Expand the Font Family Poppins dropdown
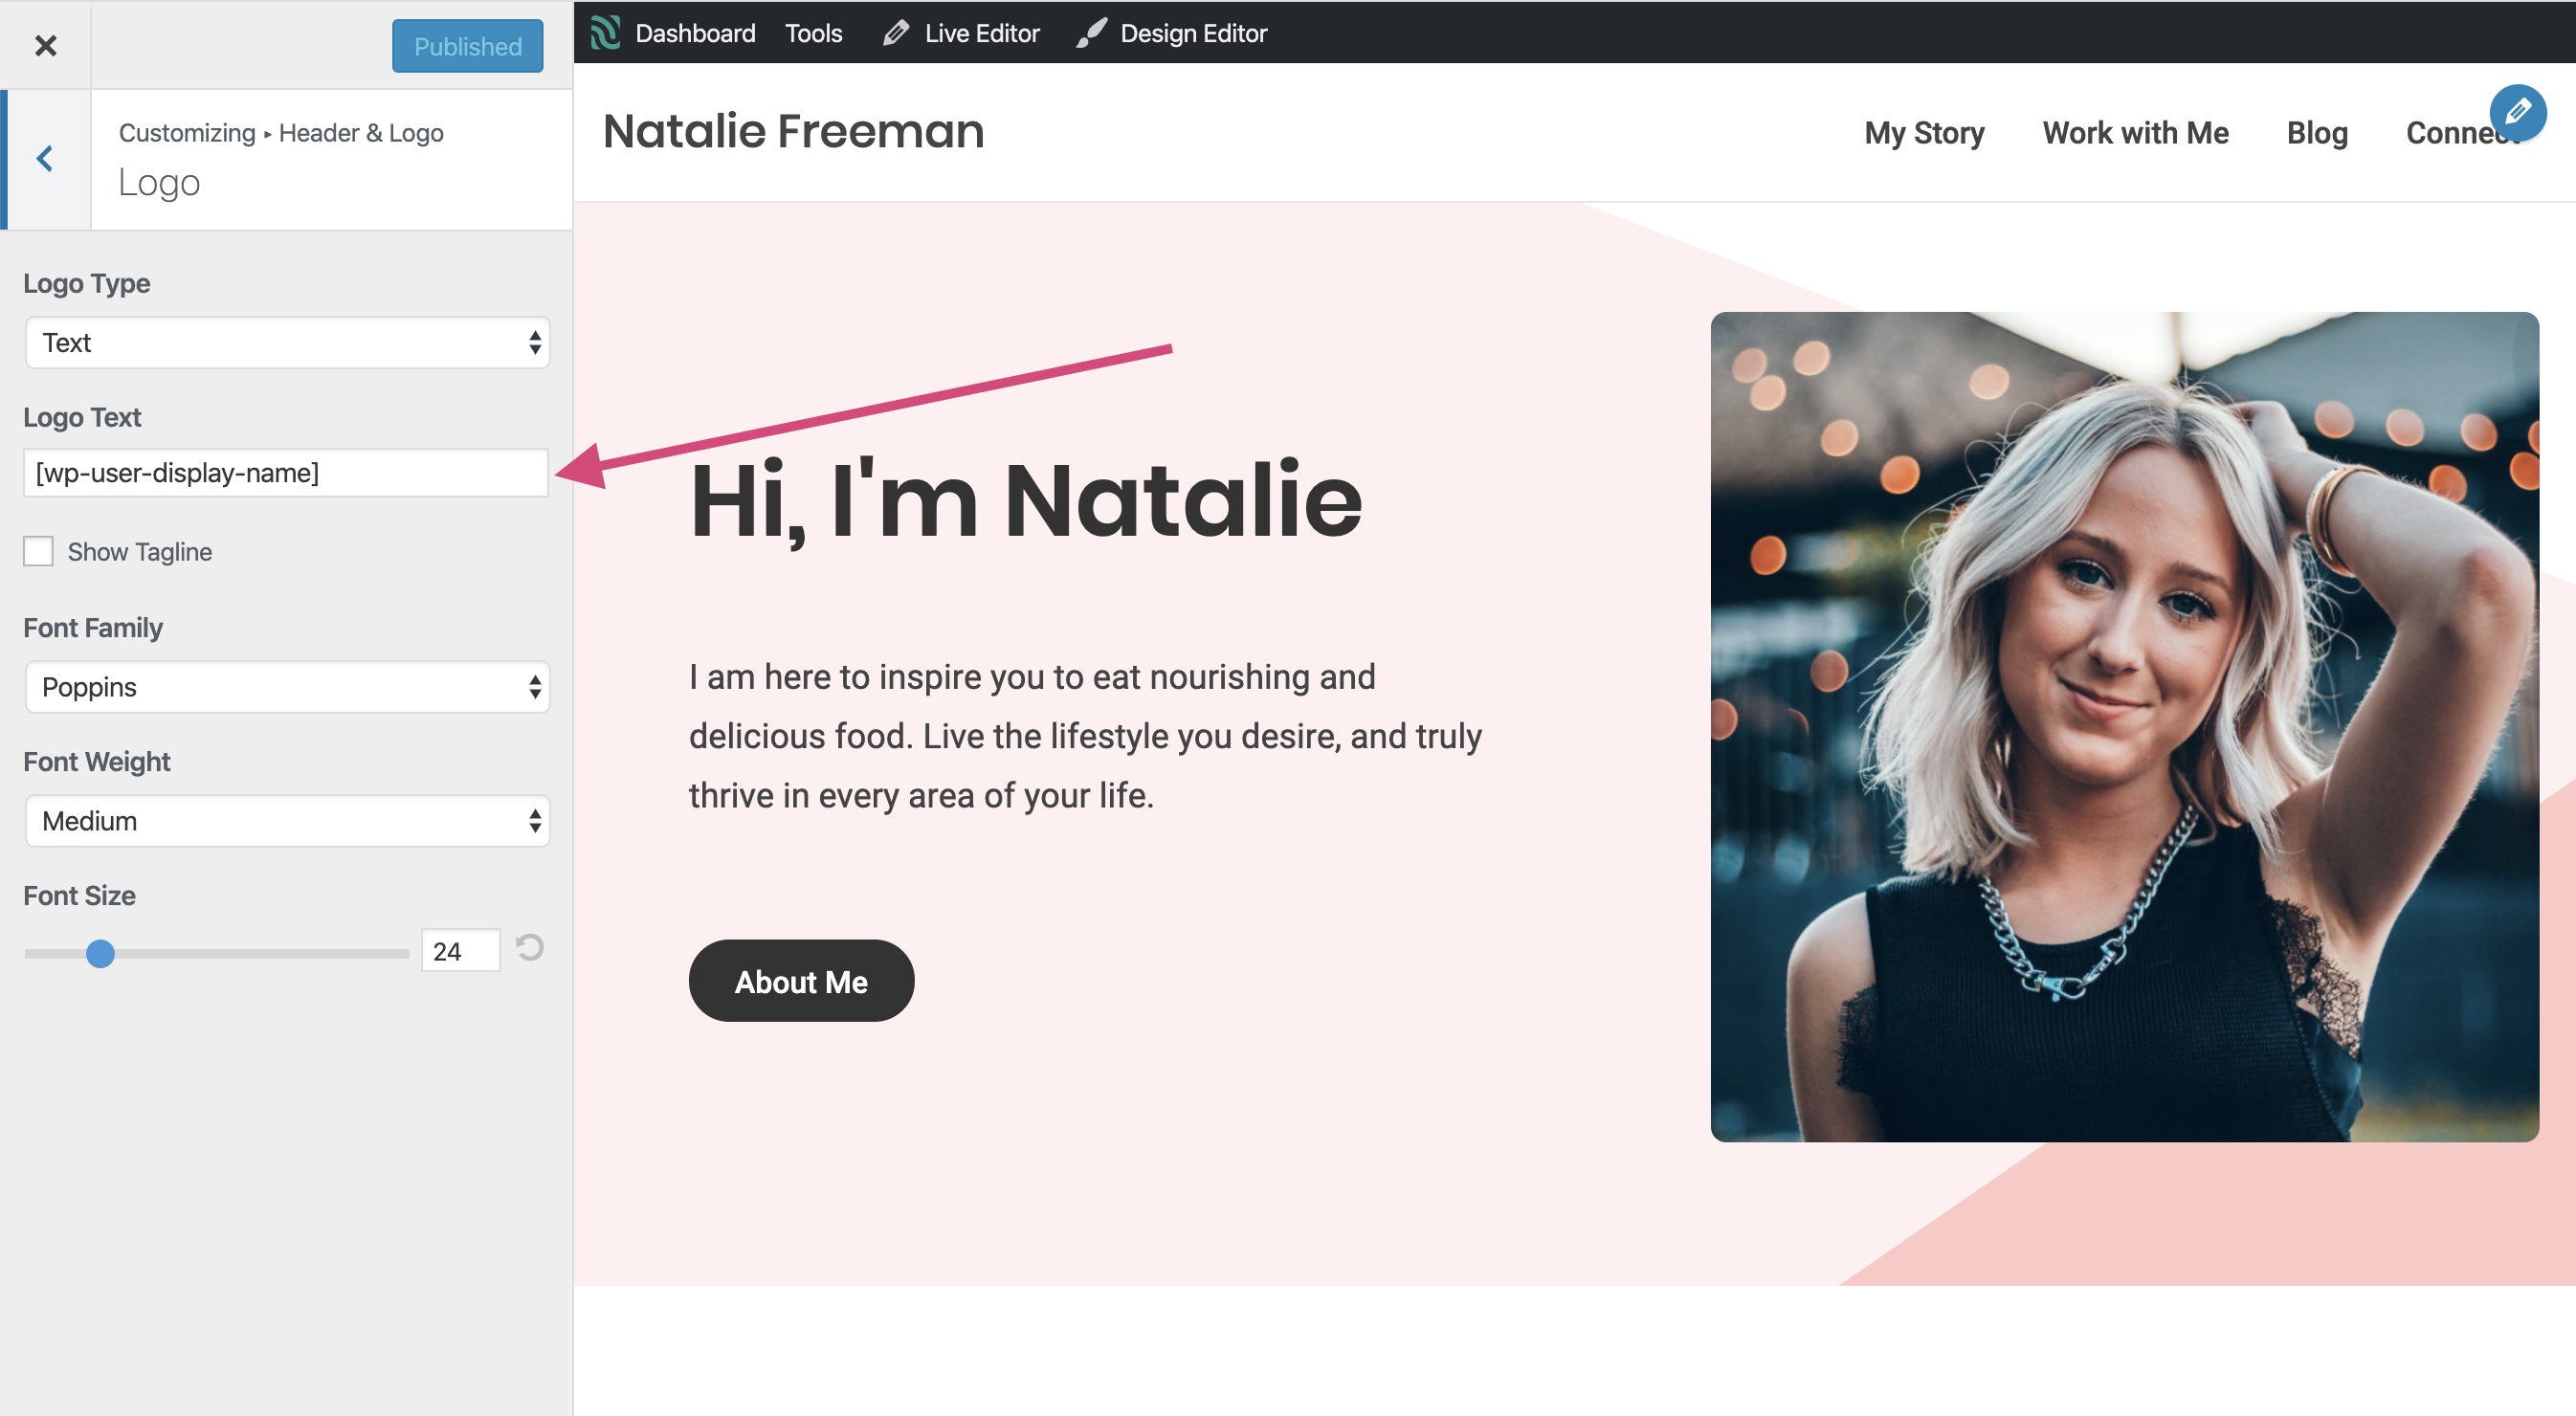This screenshot has width=2576, height=1416. 287,687
